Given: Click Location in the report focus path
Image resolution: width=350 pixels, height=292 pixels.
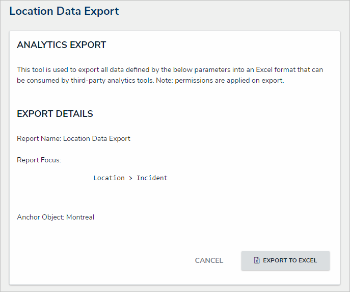Looking at the screenshot, I should (x=109, y=178).
